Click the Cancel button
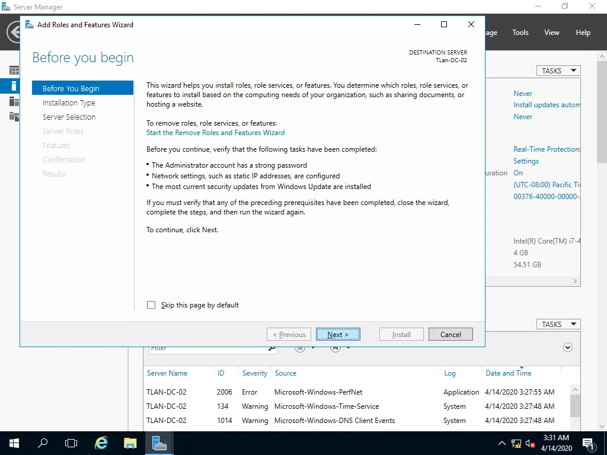 [451, 334]
